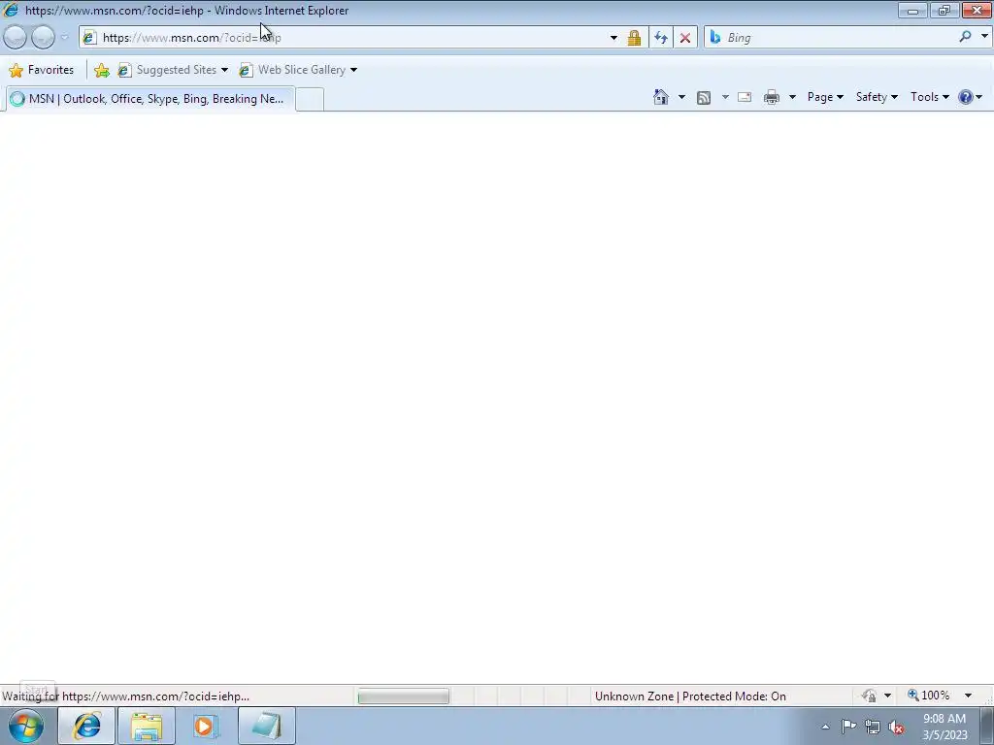The image size is (994, 745).
Task: Open the Safety menu
Action: click(x=877, y=97)
